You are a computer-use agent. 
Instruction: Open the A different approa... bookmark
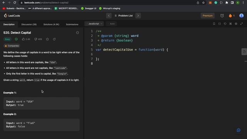(40, 8)
